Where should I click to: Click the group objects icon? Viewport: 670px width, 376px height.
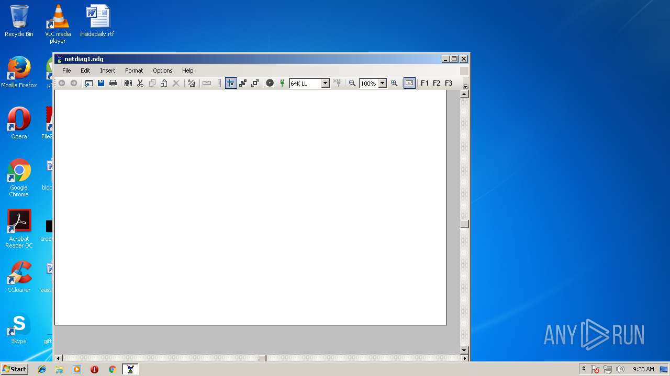point(243,83)
